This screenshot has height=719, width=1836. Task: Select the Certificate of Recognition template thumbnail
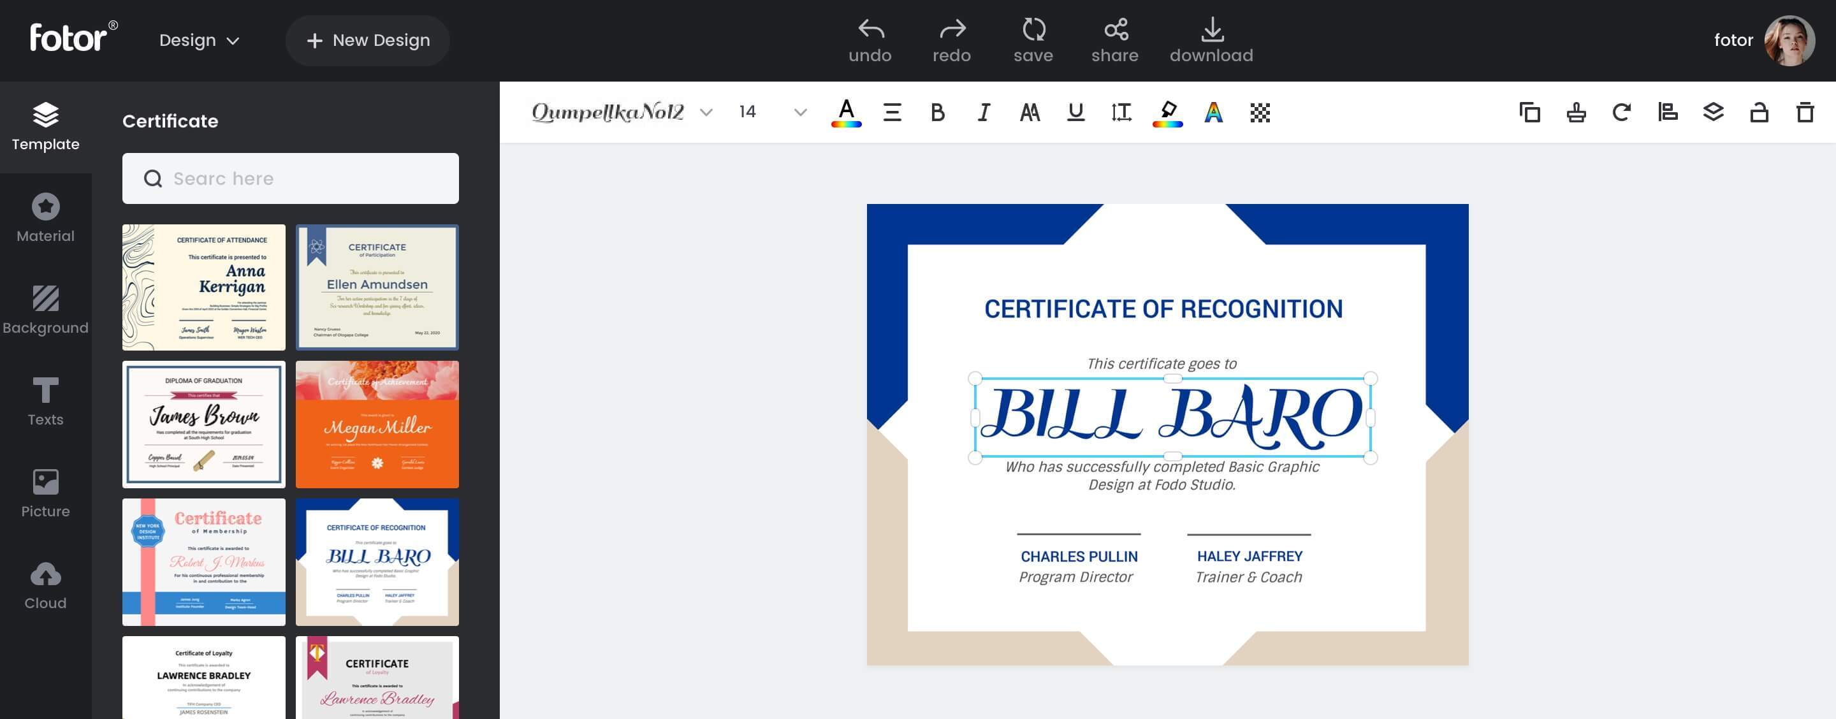click(376, 561)
